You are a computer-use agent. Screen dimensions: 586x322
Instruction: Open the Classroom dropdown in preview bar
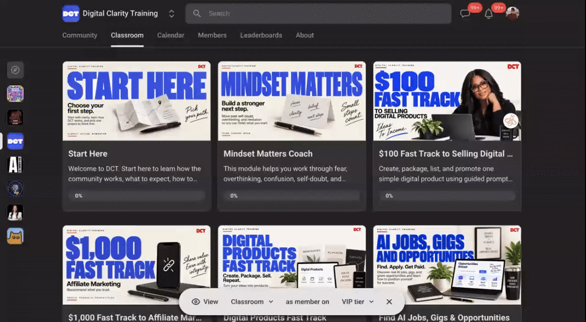(x=252, y=301)
